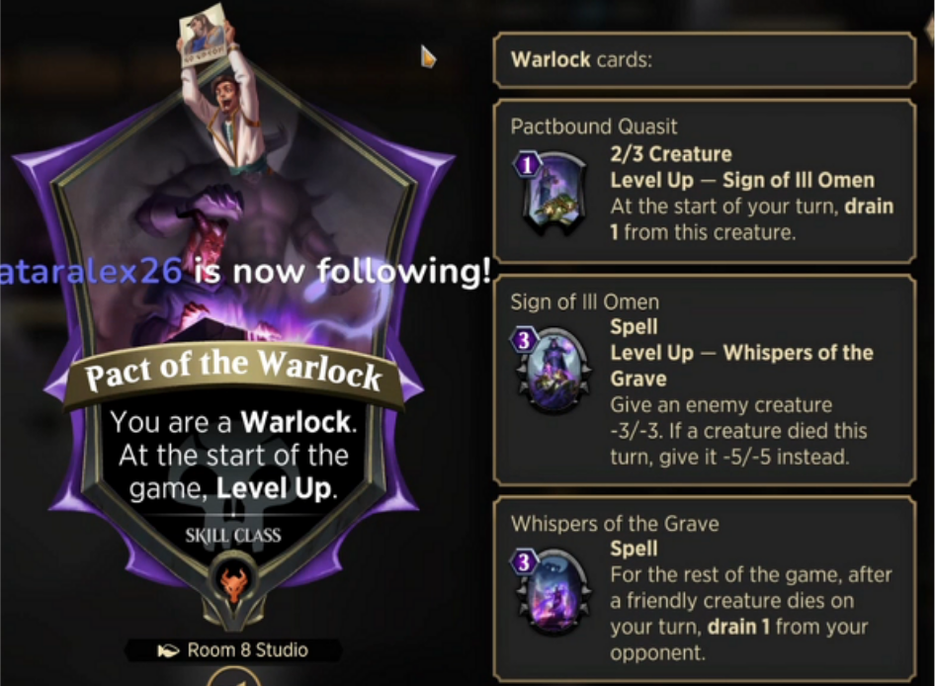The height and width of the screenshot is (686, 935).
Task: Click the mana cost 3 gem on Whispers of the Grave
Action: [524, 561]
